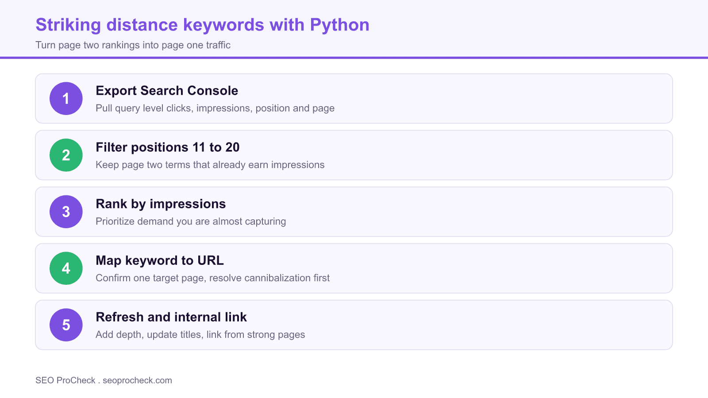Click the green number 4 step circle
708x398 pixels.
coord(66,268)
